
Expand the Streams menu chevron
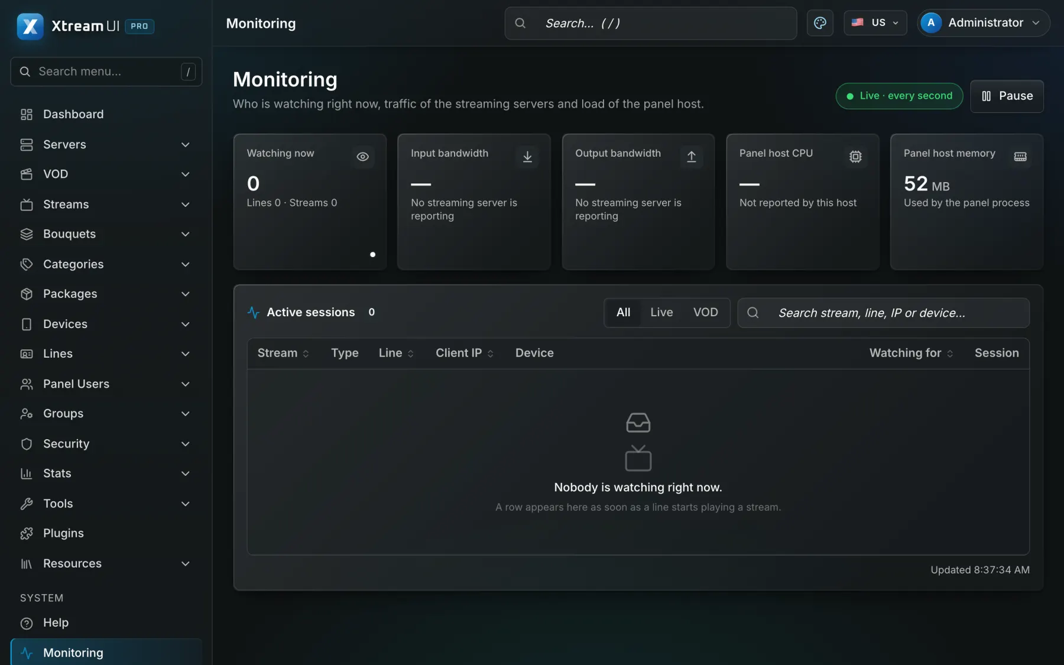[185, 205]
